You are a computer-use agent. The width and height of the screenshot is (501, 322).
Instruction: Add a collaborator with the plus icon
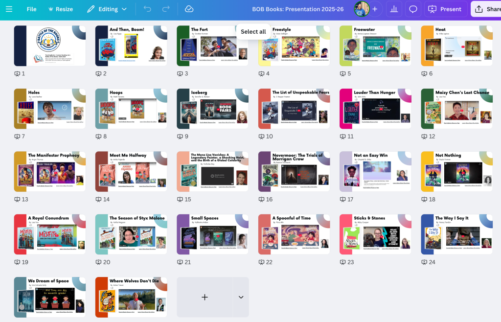pyautogui.click(x=375, y=9)
